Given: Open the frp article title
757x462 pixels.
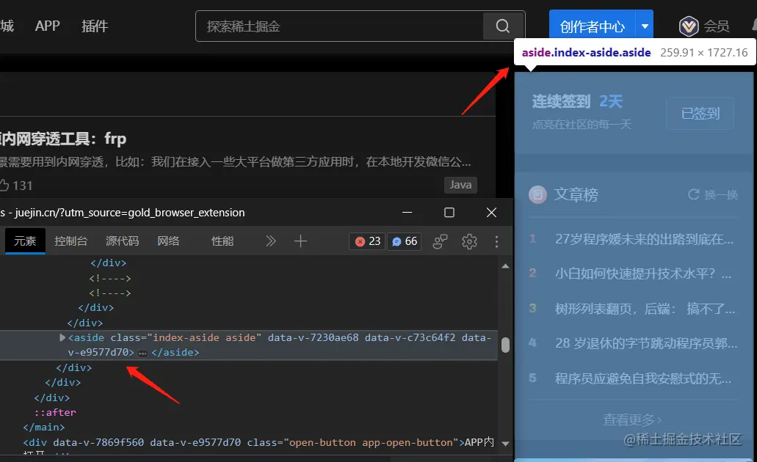Looking at the screenshot, I should [63, 139].
